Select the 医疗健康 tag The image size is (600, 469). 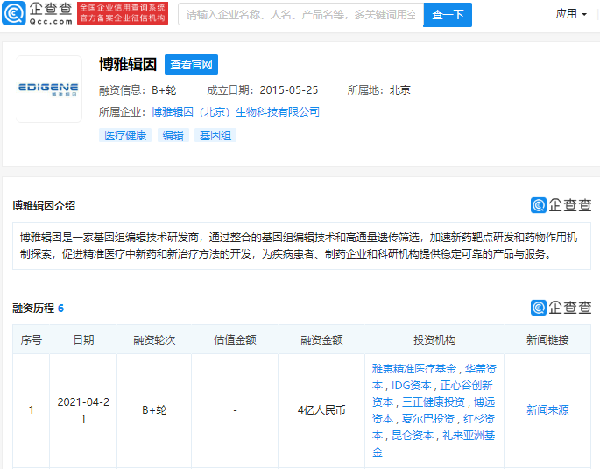tap(125, 135)
